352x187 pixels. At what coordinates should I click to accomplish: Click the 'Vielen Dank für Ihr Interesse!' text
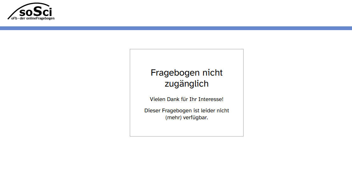coord(186,99)
